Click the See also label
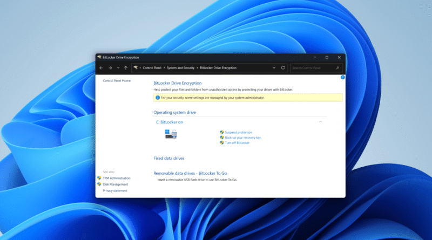The image size is (432, 240). [x=109, y=172]
